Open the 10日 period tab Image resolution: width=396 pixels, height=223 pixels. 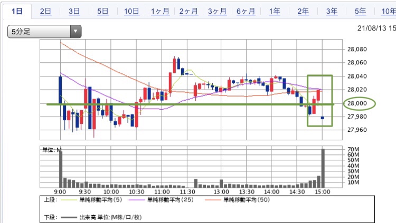click(x=131, y=12)
